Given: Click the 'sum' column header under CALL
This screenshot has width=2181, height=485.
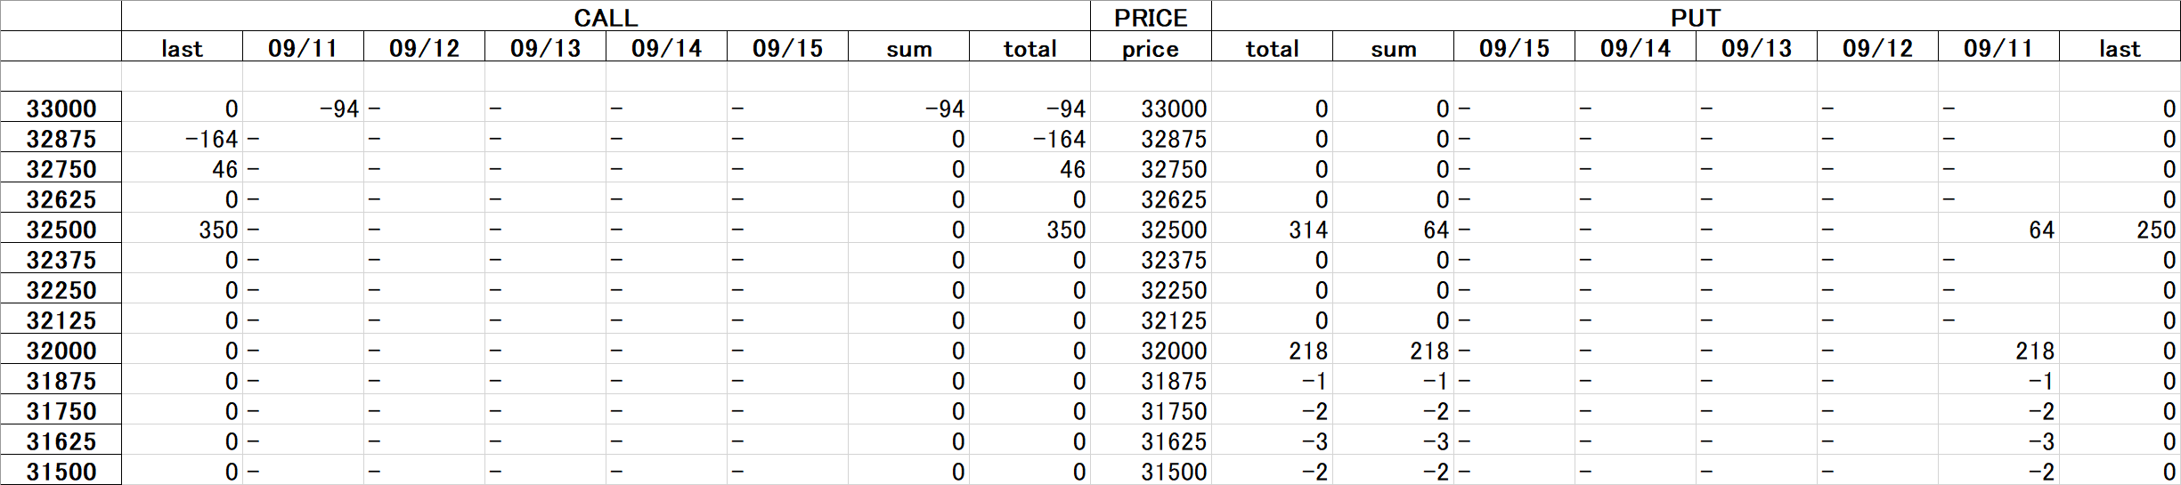Looking at the screenshot, I should tap(908, 47).
